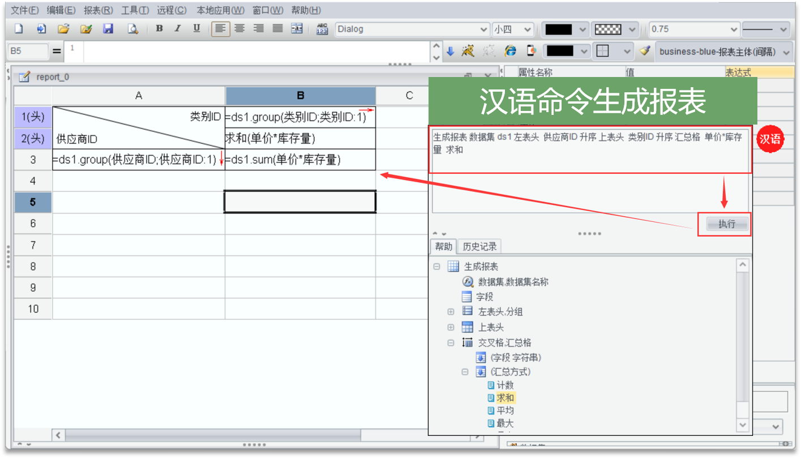The width and height of the screenshot is (801, 458).
Task: Select 平均 in the summary method tree
Action: 505,410
